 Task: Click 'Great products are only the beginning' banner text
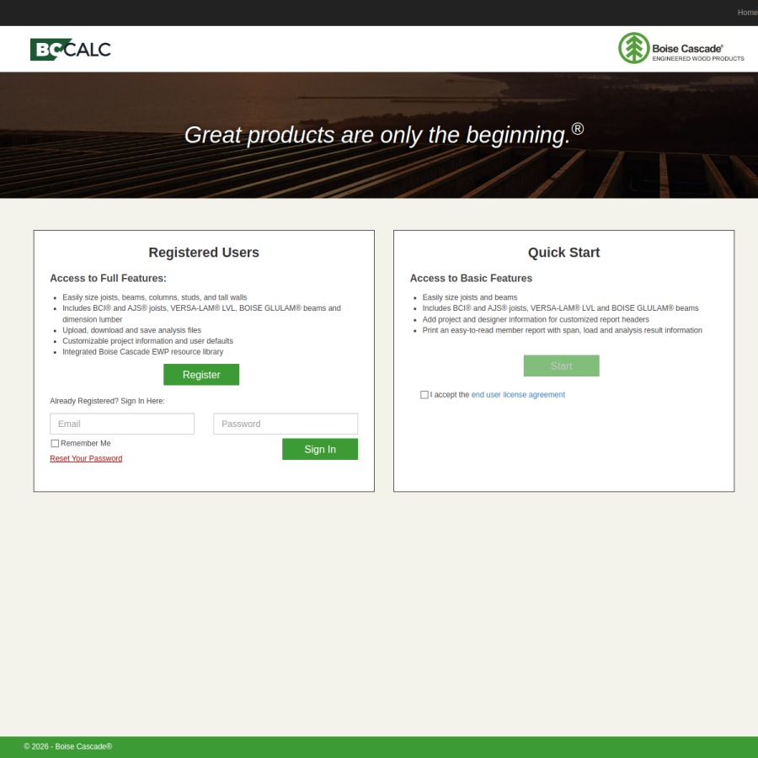tap(384, 135)
